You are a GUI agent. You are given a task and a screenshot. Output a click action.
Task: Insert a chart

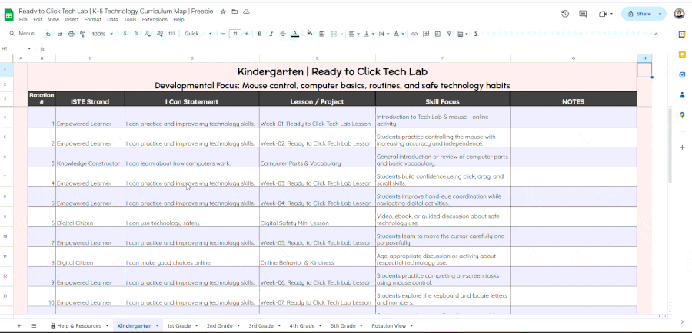pyautogui.click(x=437, y=34)
